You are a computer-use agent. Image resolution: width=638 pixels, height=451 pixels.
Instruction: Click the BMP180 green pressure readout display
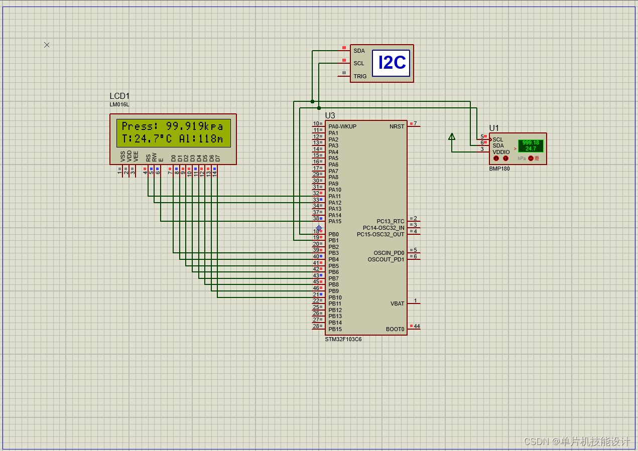(x=531, y=146)
